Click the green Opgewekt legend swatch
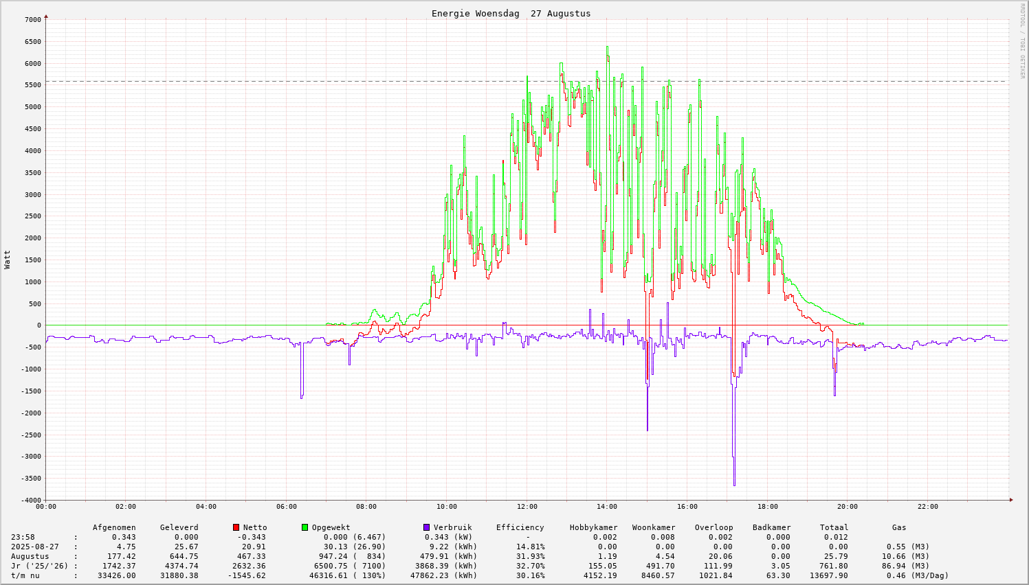The image size is (1029, 585). point(305,527)
